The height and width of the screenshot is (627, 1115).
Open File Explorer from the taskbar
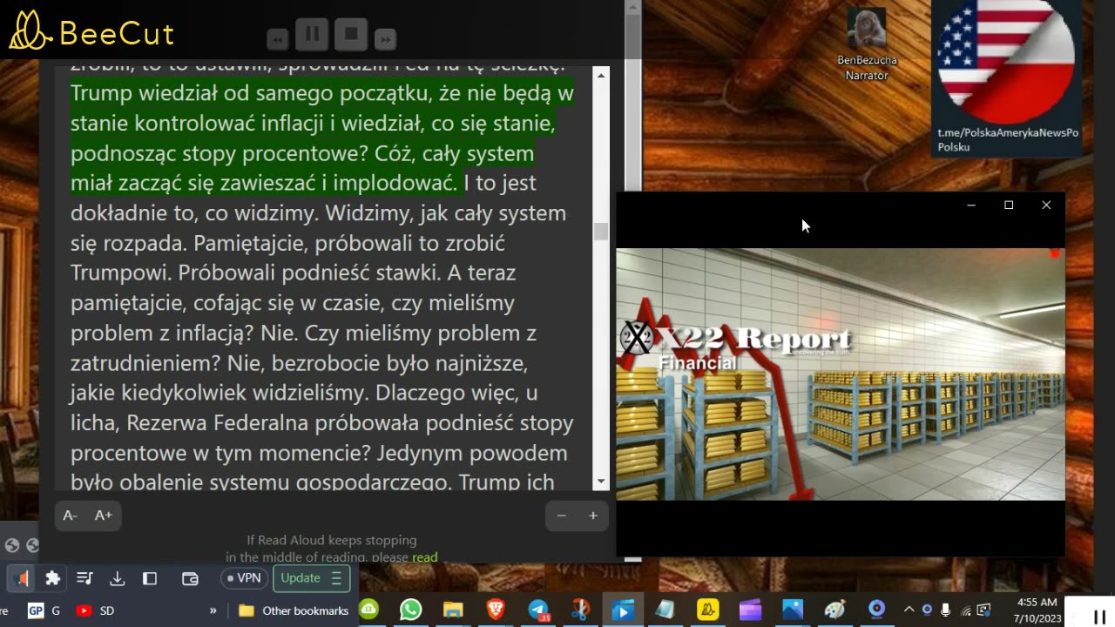[453, 610]
